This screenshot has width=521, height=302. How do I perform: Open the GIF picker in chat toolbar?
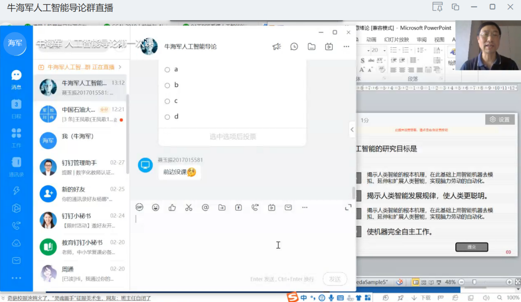(x=139, y=207)
